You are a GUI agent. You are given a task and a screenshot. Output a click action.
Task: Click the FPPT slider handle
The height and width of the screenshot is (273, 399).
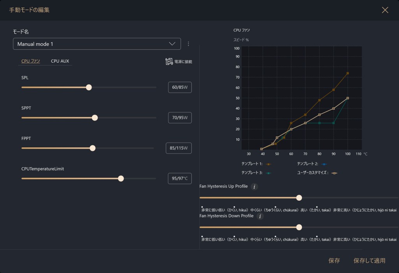pyautogui.click(x=92, y=148)
